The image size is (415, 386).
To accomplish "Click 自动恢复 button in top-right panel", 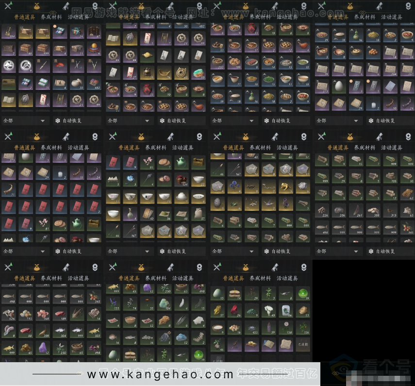I will click(390, 121).
